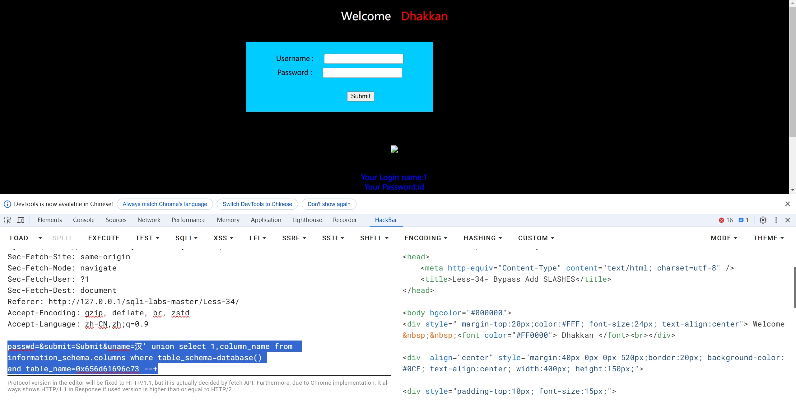Click the Password input field
This screenshot has width=796, height=409.
pos(362,73)
